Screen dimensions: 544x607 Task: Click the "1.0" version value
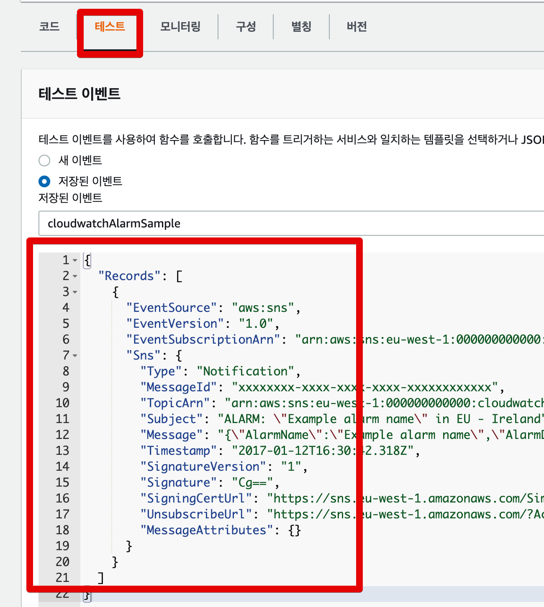(256, 324)
